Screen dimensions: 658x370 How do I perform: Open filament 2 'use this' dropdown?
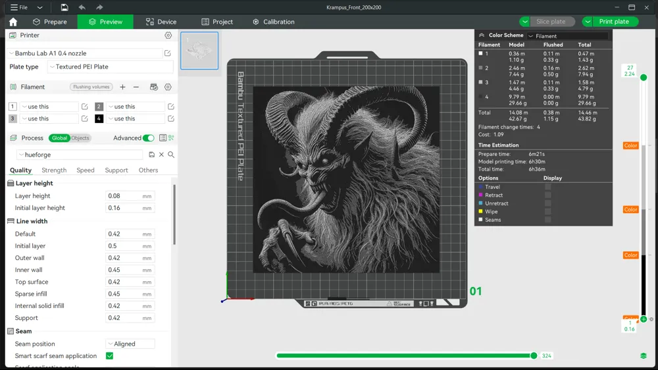pos(135,107)
